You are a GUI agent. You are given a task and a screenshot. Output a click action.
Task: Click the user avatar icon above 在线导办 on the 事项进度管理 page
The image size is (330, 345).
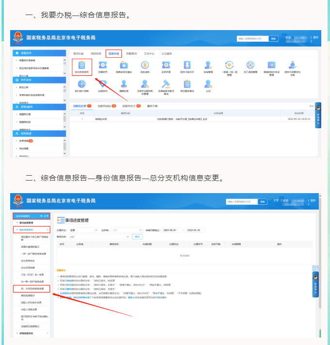(315, 268)
